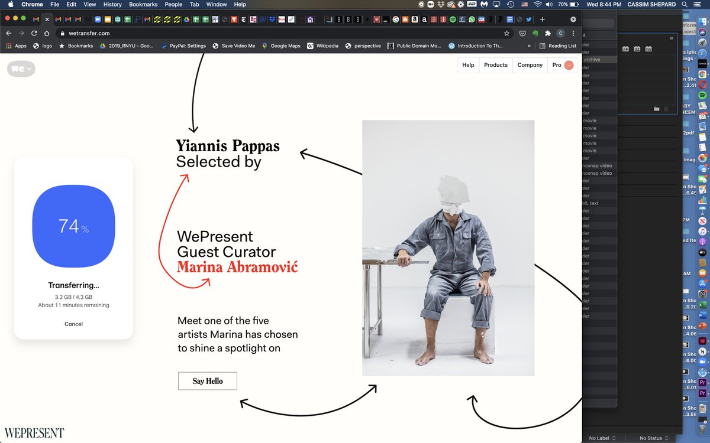Open the Apple menu
The image size is (710, 443).
click(x=10, y=4)
